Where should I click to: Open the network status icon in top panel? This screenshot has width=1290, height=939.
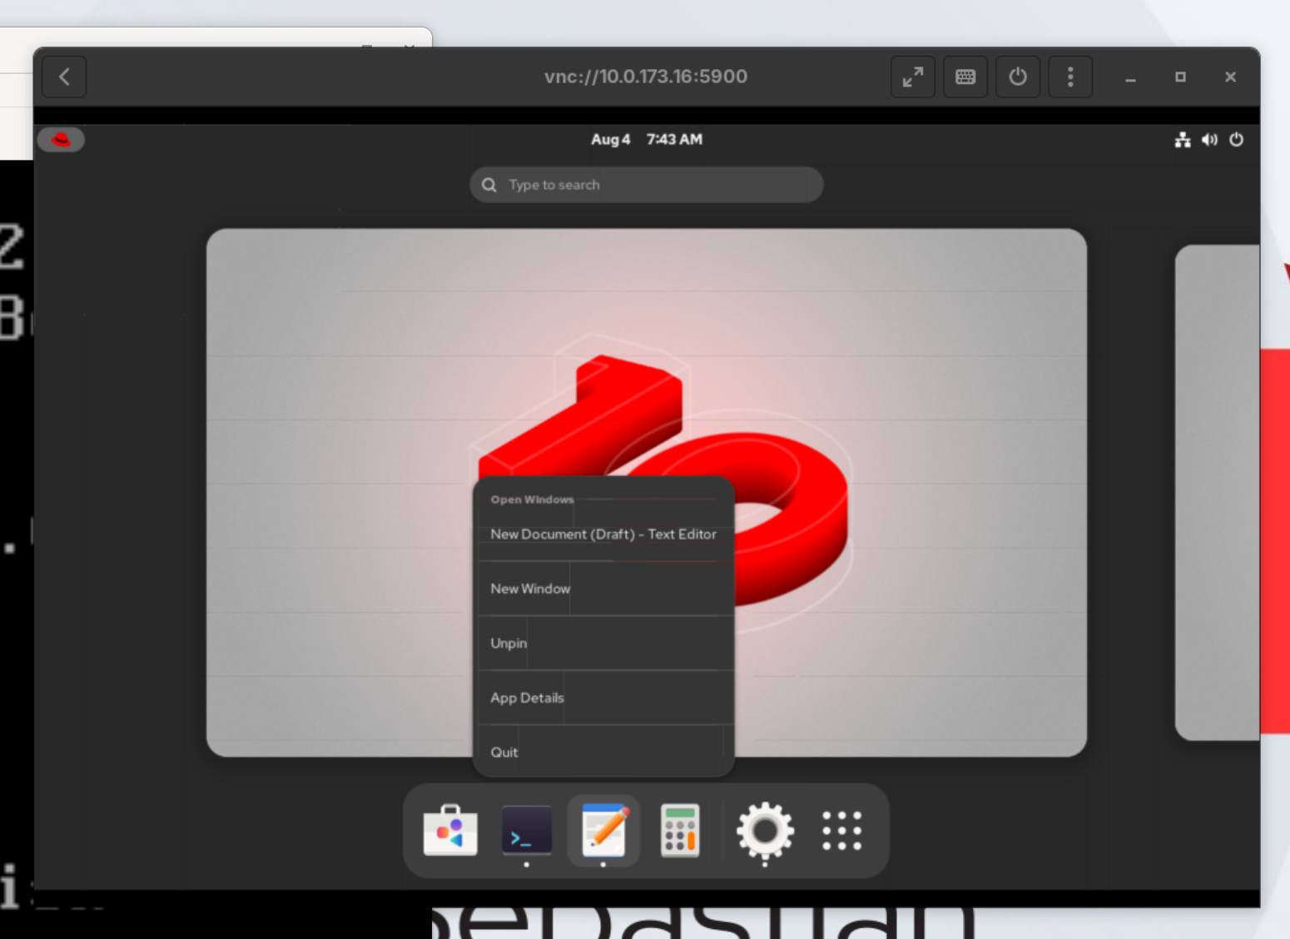[1183, 140]
